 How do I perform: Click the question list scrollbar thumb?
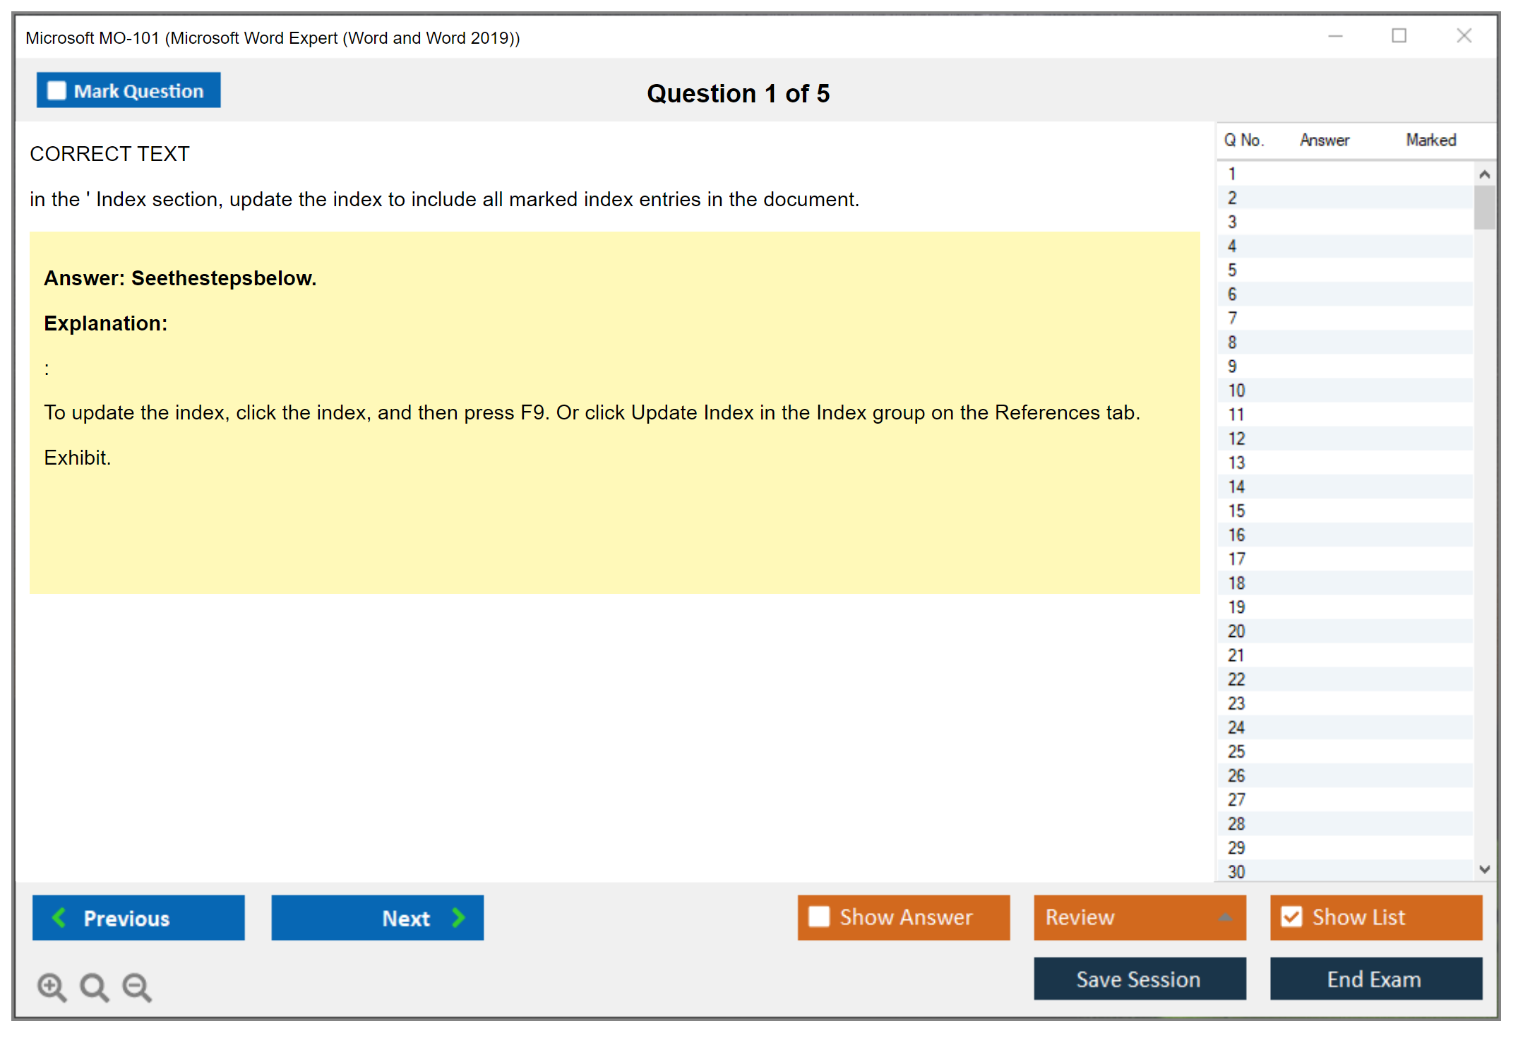(1484, 207)
